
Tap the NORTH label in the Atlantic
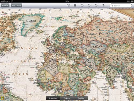click(29, 48)
